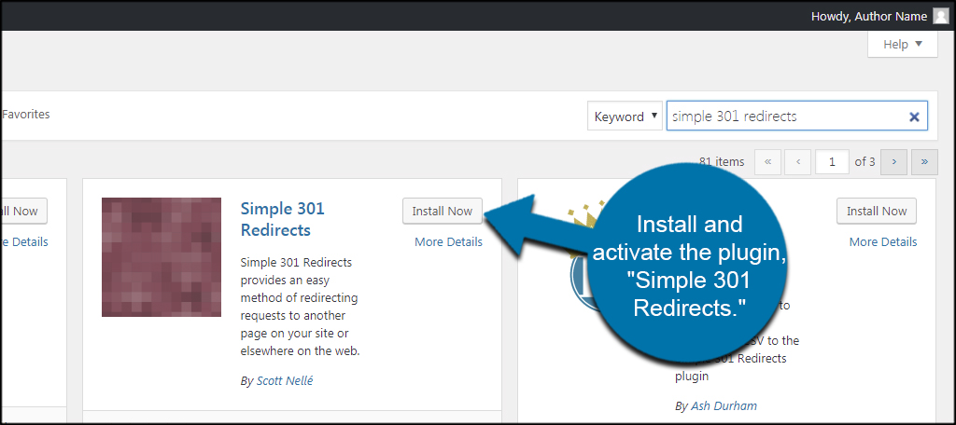Open More Details for Simple 301 Redirects

(x=448, y=241)
